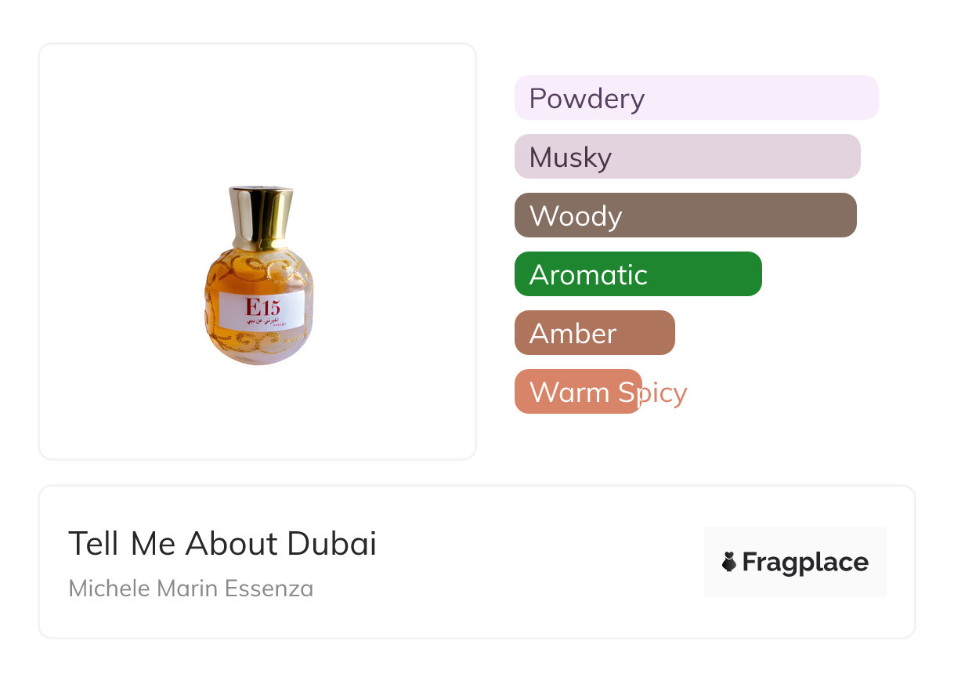Click the gold cap of the bottle
The width and height of the screenshot is (954, 677).
[261, 215]
